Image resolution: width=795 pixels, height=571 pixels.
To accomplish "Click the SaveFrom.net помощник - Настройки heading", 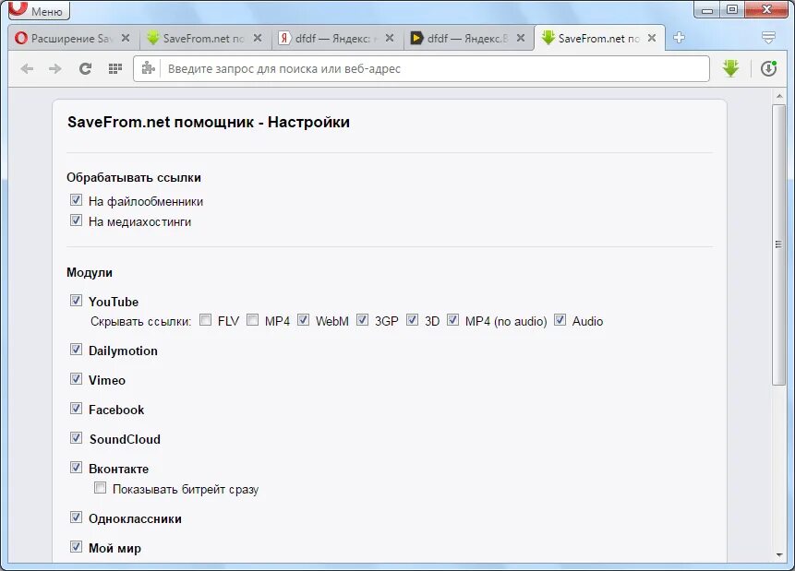I will point(209,122).
